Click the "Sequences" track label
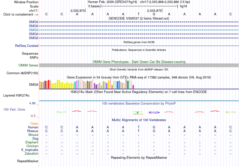 pos(30,53)
